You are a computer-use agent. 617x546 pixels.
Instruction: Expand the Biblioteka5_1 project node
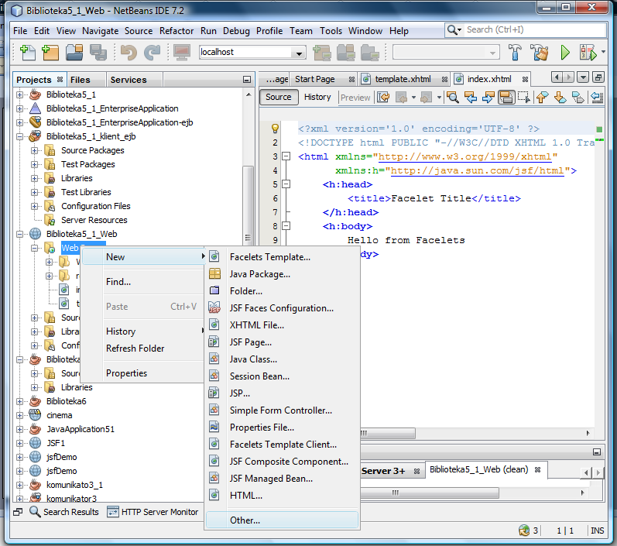(19, 94)
